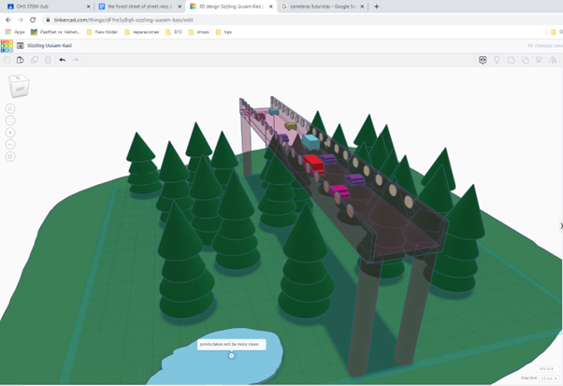Switch to carreteras futuristas Google tab
The height and width of the screenshot is (386, 563).
pos(324,7)
